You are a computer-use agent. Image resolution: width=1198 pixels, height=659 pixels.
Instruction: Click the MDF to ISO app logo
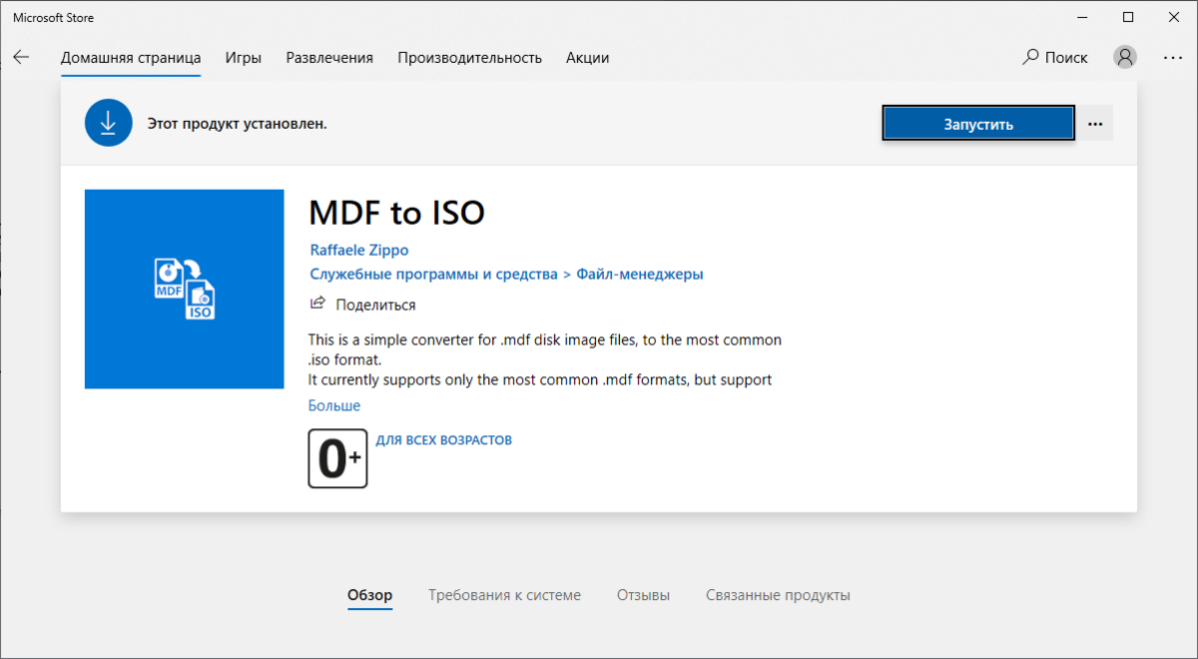pos(185,289)
